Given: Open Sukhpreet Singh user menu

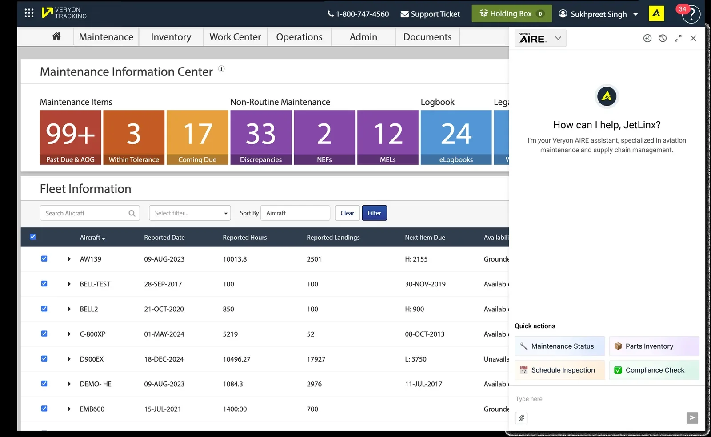Looking at the screenshot, I should pos(598,14).
